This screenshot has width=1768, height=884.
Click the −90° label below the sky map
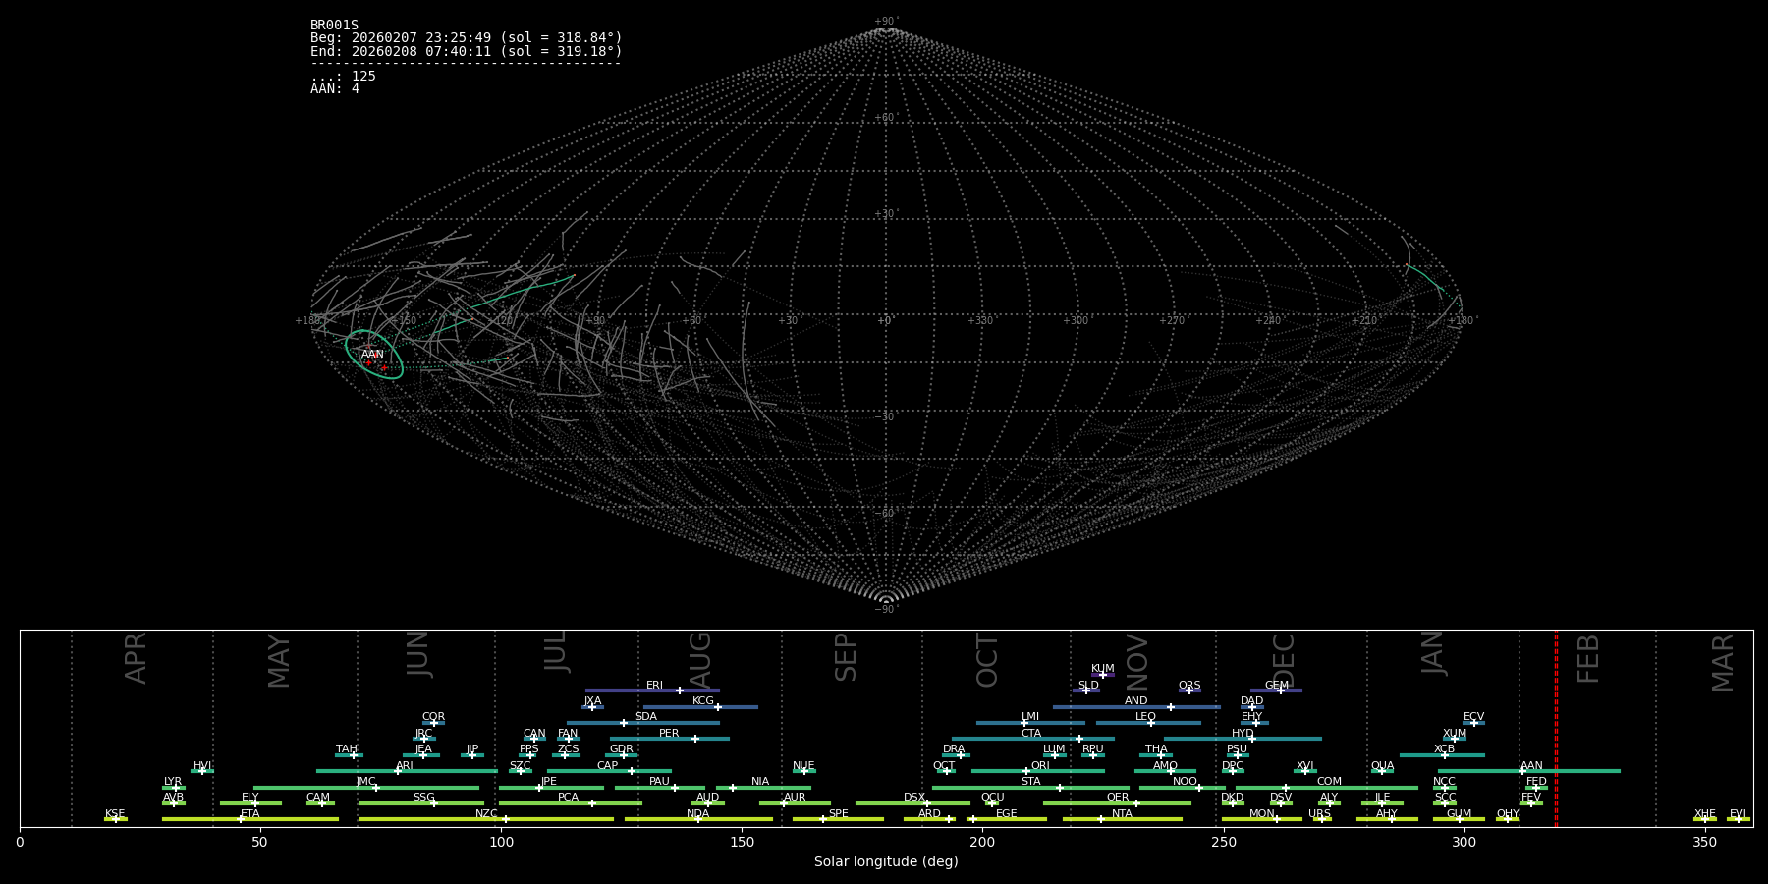(886, 610)
